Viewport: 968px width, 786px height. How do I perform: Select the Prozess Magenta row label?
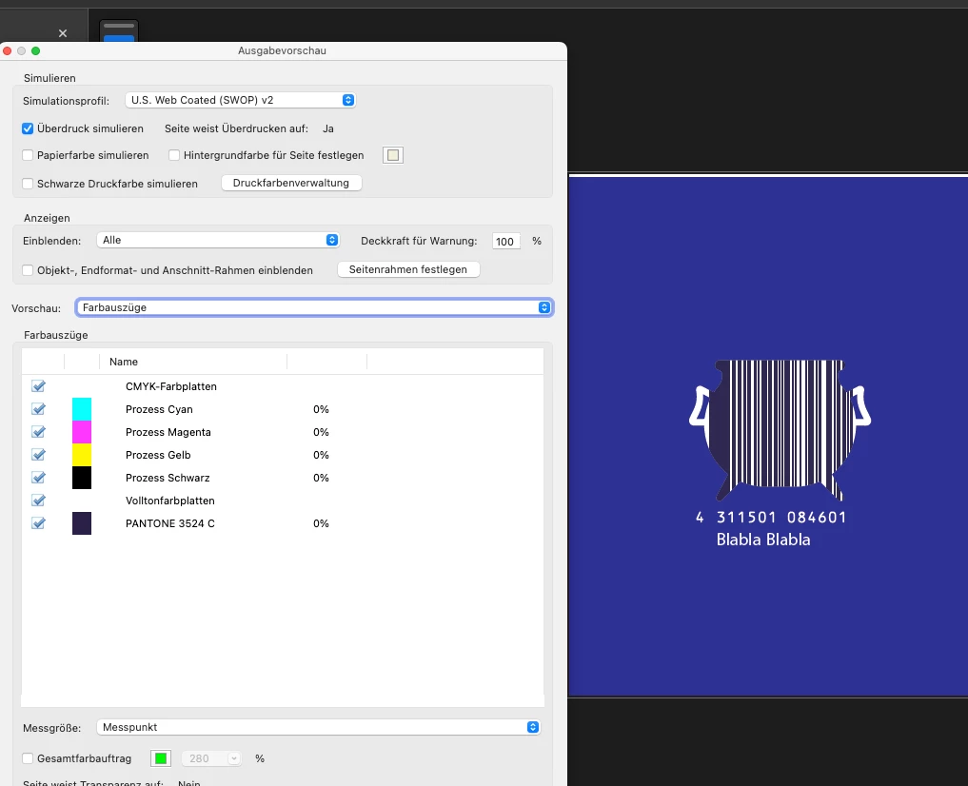click(x=168, y=432)
